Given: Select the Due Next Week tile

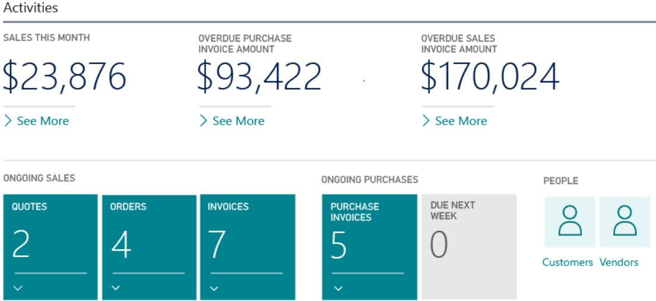Looking at the screenshot, I should coord(468,243).
